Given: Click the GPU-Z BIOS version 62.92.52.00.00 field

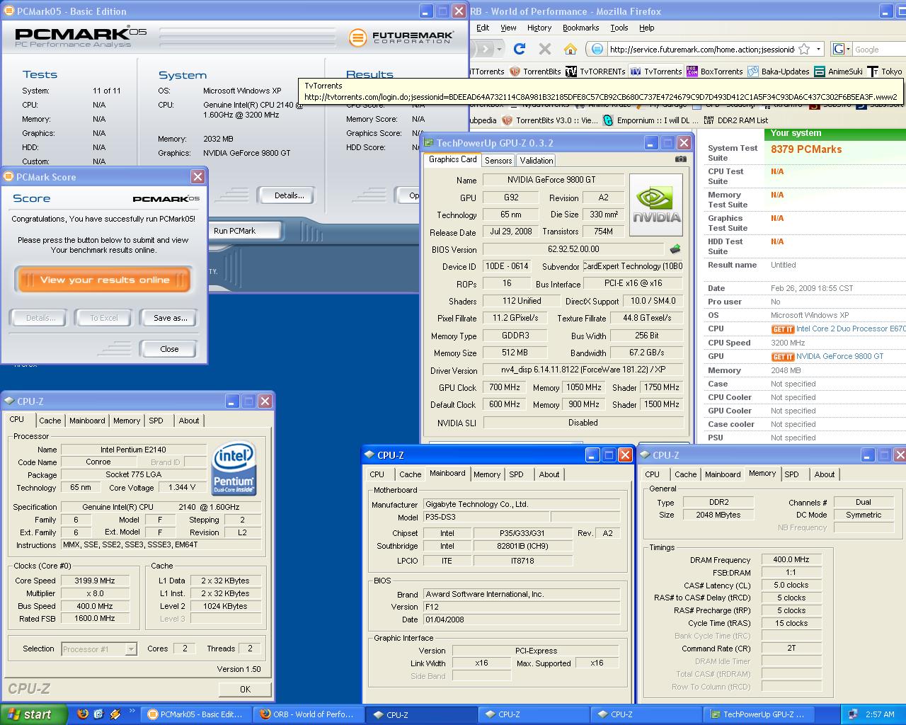Looking at the screenshot, I should 573,249.
